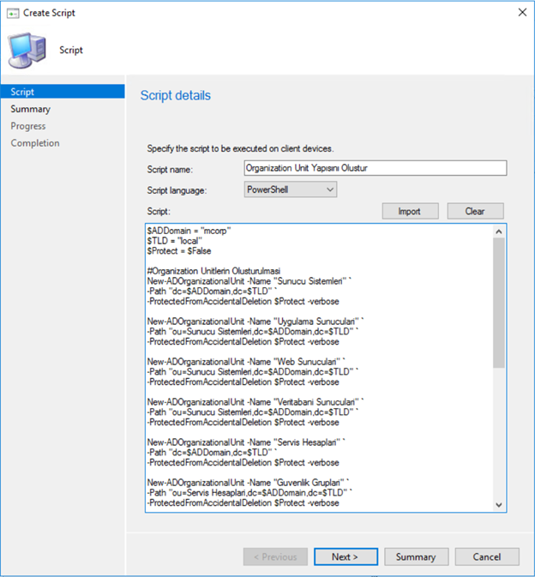This screenshot has width=535, height=577.
Task: Go to the Summary step in sidebar
Action: tap(30, 109)
